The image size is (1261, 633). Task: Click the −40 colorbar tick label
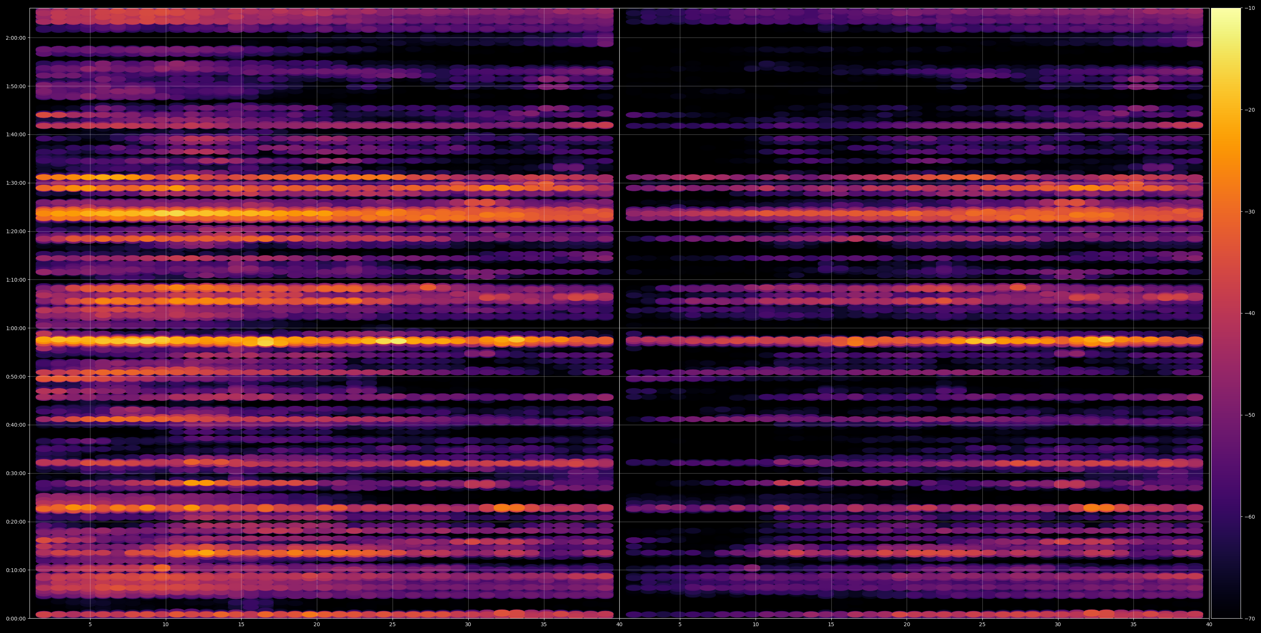click(x=1250, y=313)
